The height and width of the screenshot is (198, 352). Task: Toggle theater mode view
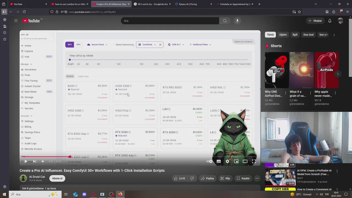tap(245, 161)
